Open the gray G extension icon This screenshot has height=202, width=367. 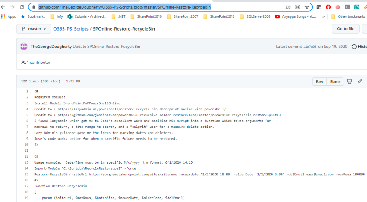click(x=347, y=7)
